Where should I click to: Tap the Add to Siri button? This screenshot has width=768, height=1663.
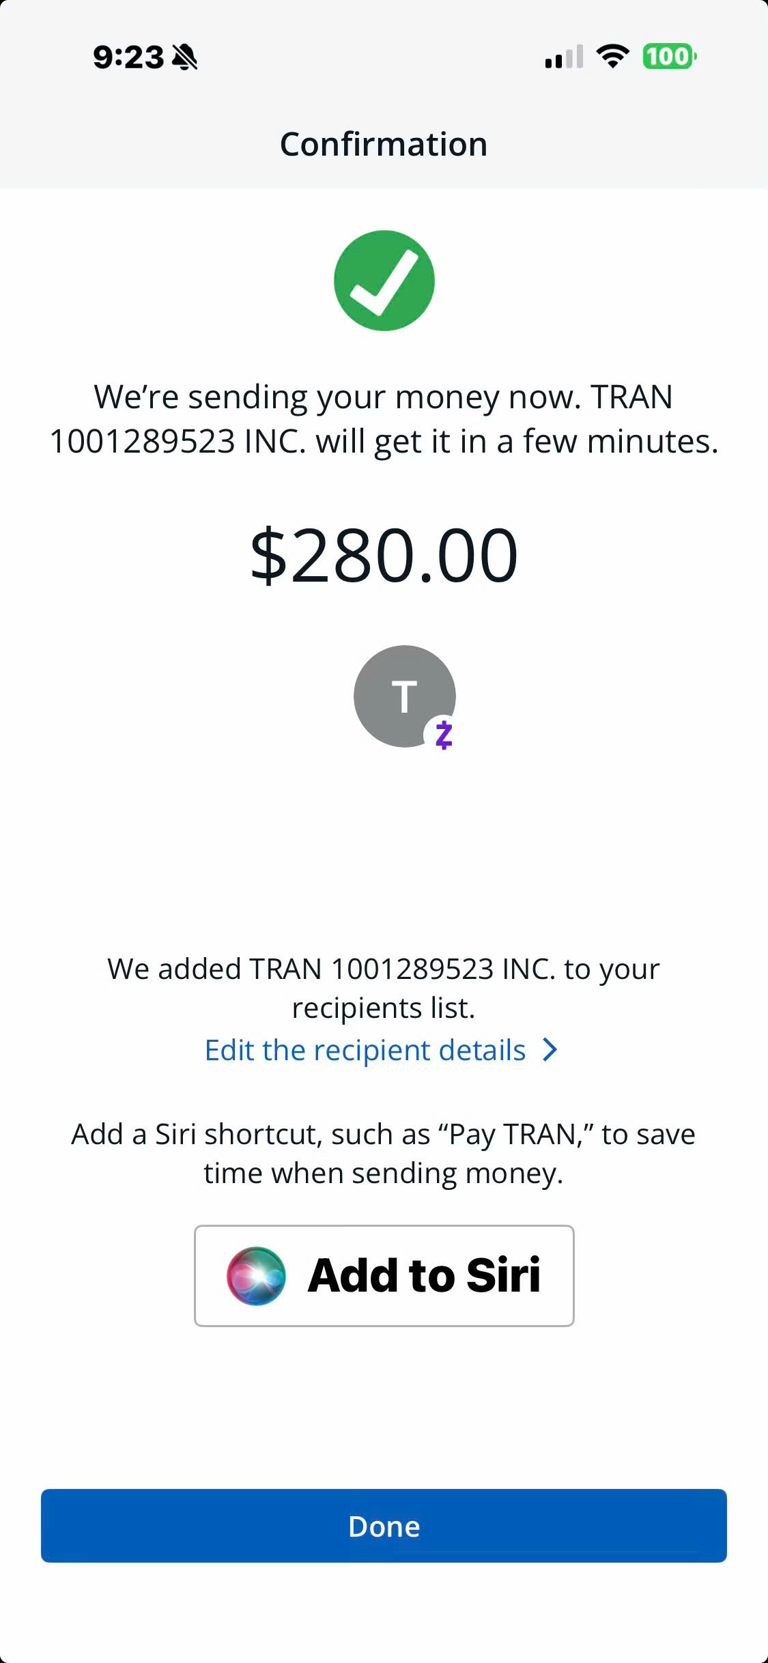coord(384,1275)
